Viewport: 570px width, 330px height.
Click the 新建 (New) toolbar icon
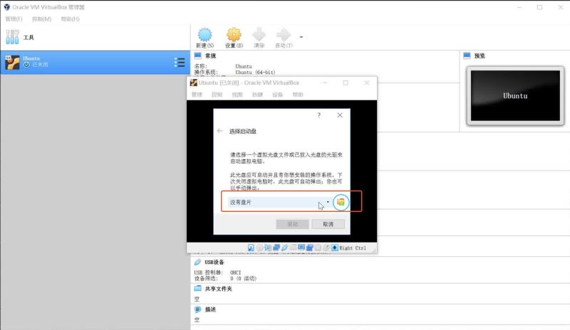[x=205, y=35]
